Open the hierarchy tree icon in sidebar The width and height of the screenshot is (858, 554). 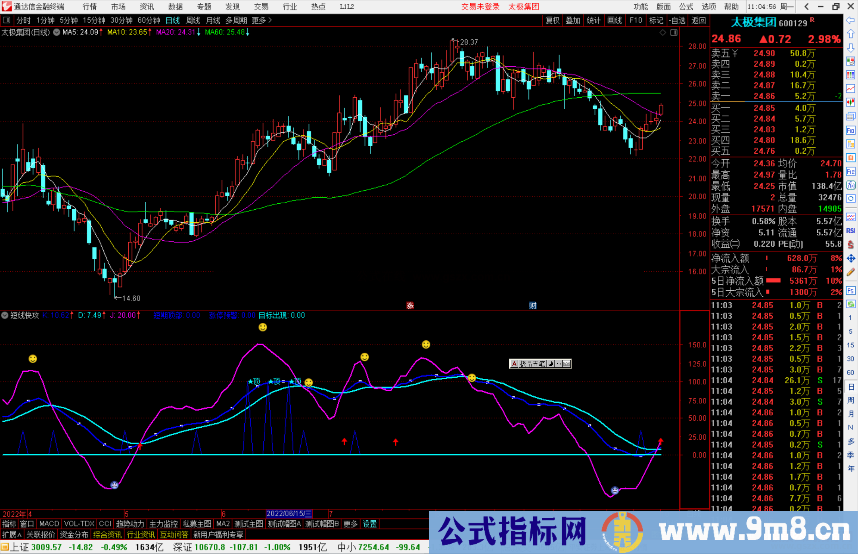pos(850,144)
